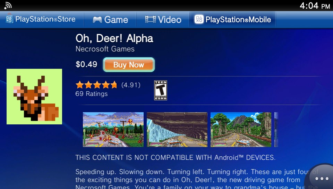Click the Necrosoft Games publisher name
This screenshot has width=333, height=189.
click(105, 49)
